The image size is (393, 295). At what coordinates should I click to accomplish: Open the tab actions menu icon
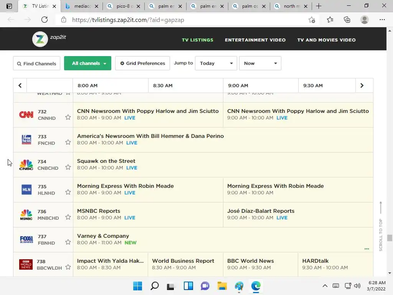tap(9, 6)
